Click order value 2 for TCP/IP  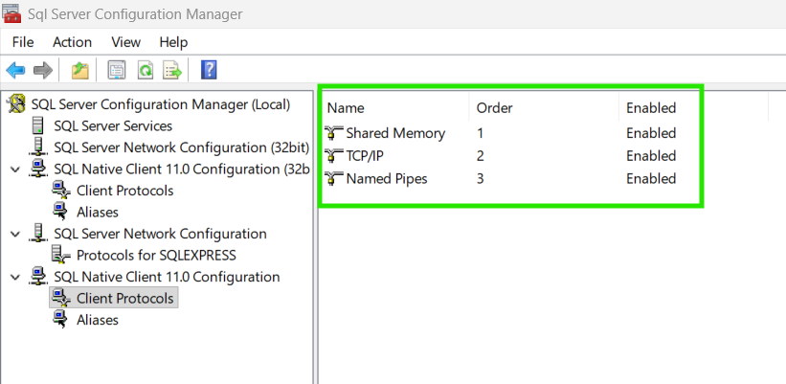(x=481, y=156)
